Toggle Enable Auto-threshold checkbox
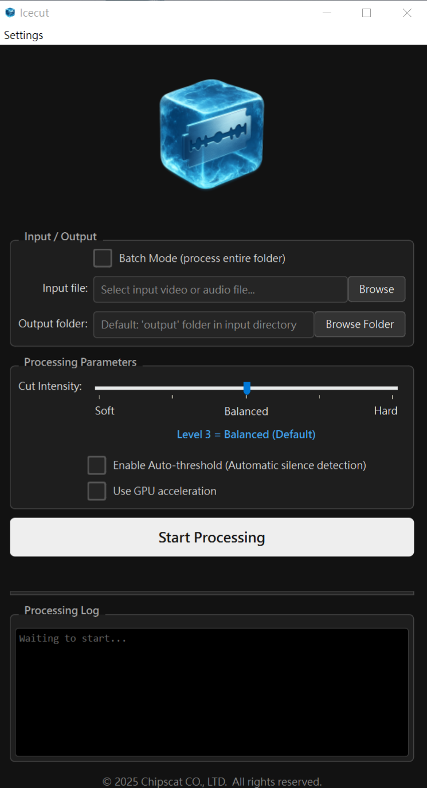427x788 pixels. point(97,465)
